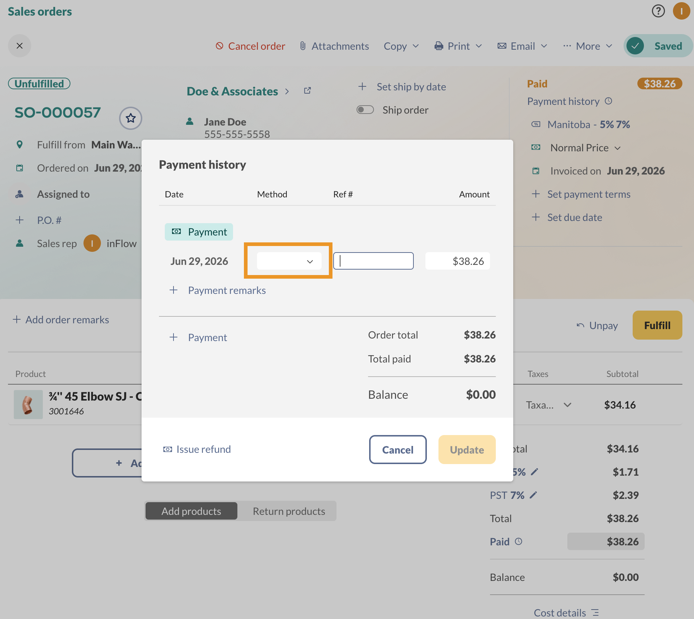Click the clock icon beside Paid total

(519, 541)
